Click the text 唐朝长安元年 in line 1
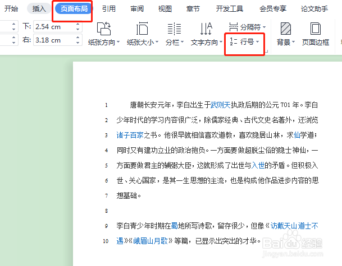This screenshot has height=266, width=342. [x=151, y=105]
